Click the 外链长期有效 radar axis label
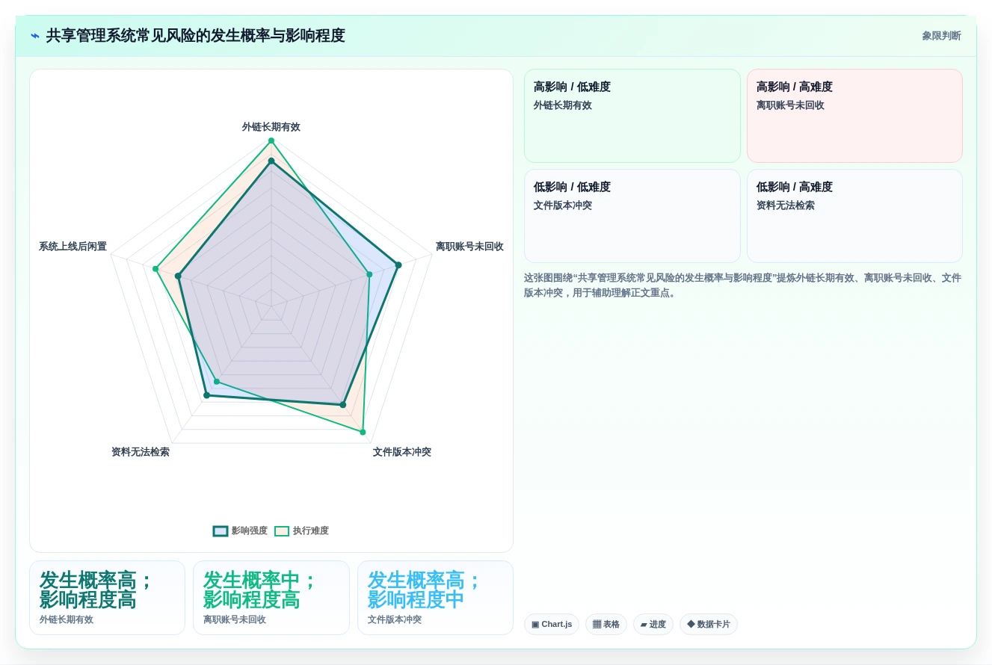The height and width of the screenshot is (665, 992). [271, 127]
